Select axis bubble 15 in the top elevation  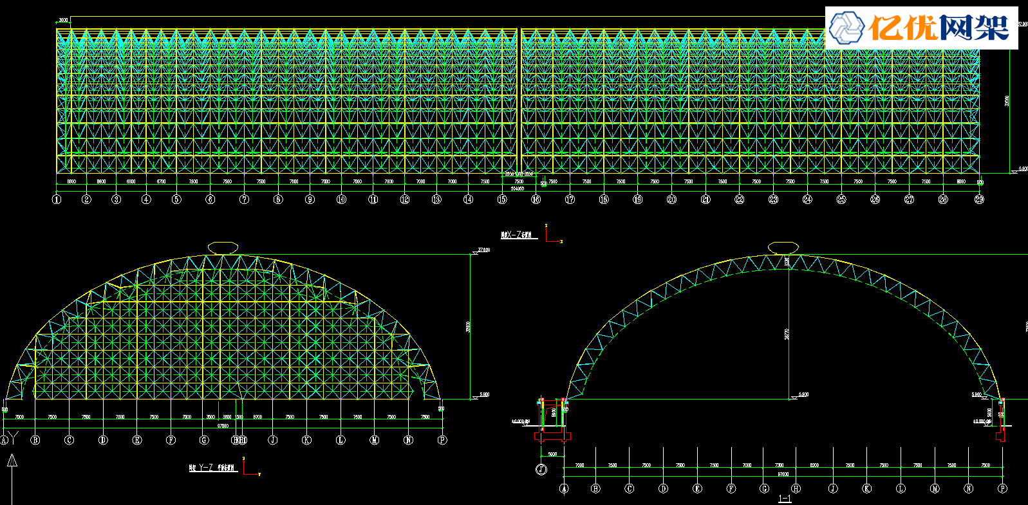click(502, 199)
